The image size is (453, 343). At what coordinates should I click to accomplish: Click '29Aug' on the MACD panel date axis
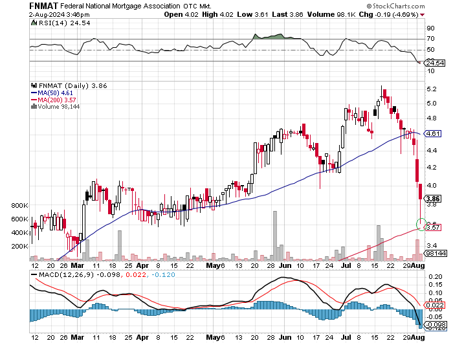(414, 337)
